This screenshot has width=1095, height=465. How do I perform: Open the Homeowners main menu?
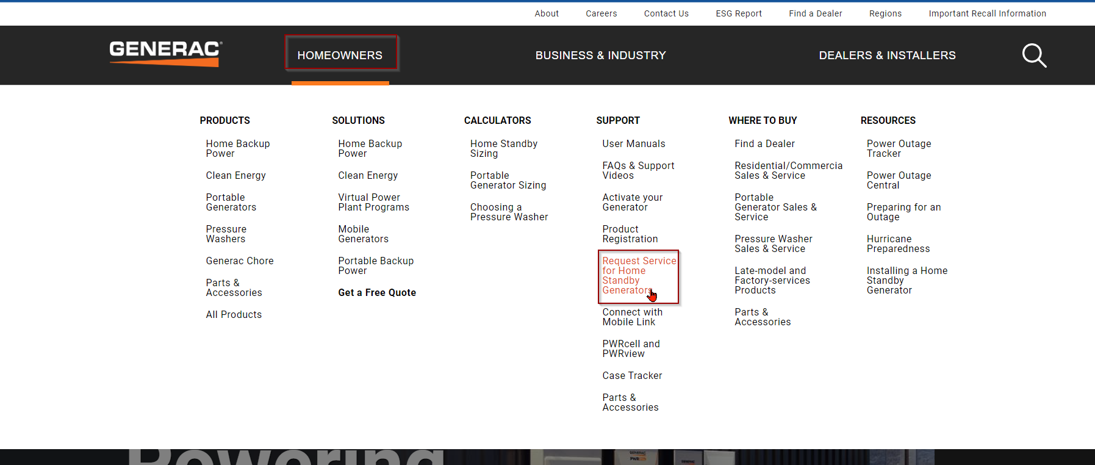pos(340,56)
